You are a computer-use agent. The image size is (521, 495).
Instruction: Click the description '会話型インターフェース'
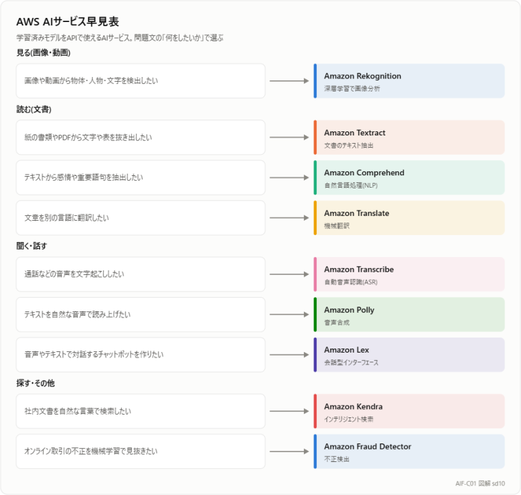pyautogui.click(x=351, y=362)
